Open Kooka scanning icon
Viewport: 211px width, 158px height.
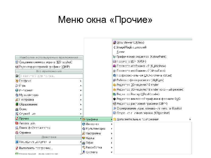(x=114, y=108)
